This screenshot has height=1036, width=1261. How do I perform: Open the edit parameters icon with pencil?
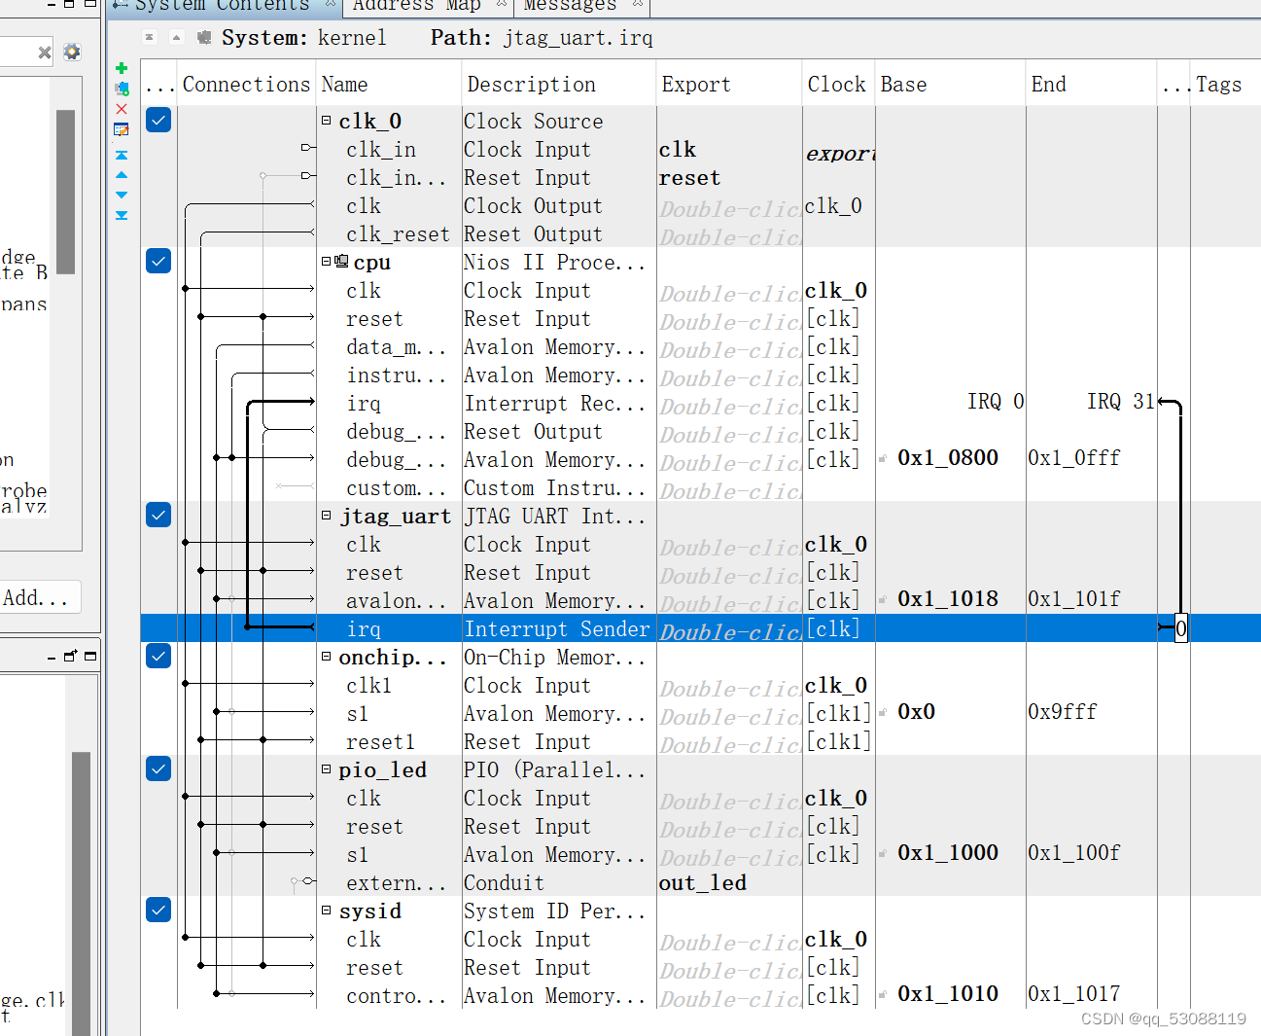[x=122, y=129]
